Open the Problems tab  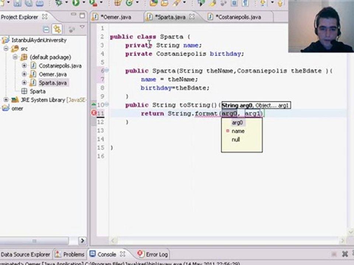pyautogui.click(x=70, y=254)
